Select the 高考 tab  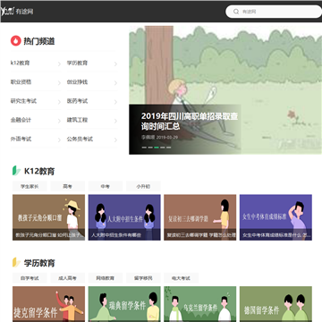(67, 186)
